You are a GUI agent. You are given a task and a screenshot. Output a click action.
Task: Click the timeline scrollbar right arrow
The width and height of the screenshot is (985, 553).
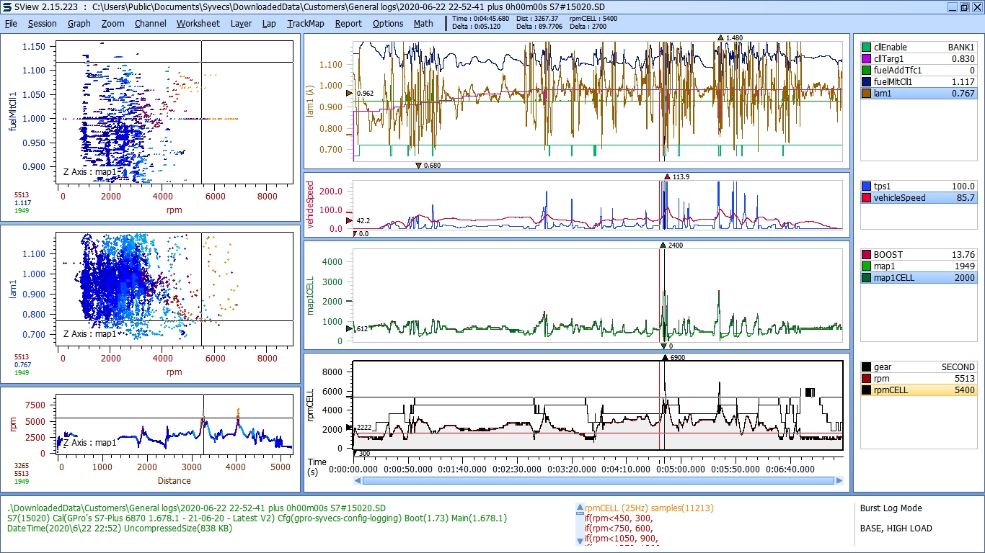point(839,480)
